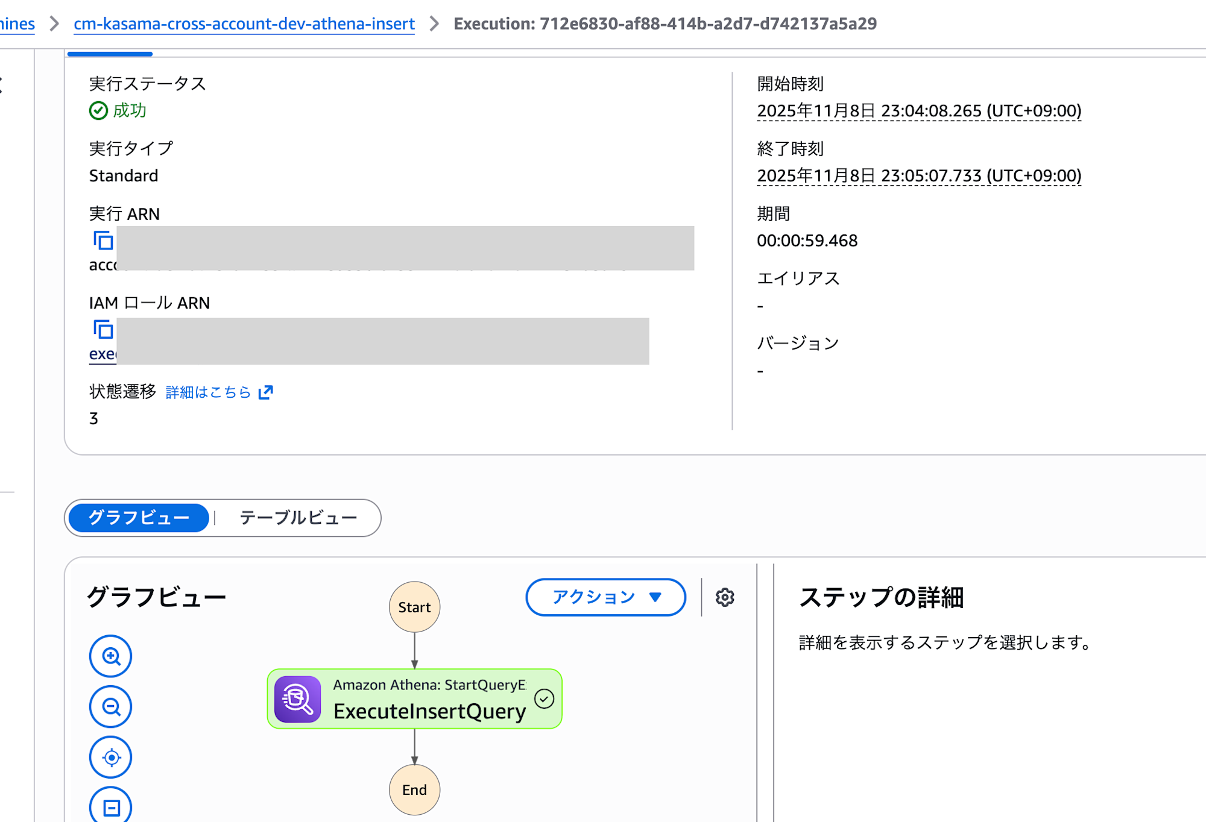The width and height of the screenshot is (1206, 822).
Task: Open the 詳細はこちら dropdown link
Action: point(207,392)
